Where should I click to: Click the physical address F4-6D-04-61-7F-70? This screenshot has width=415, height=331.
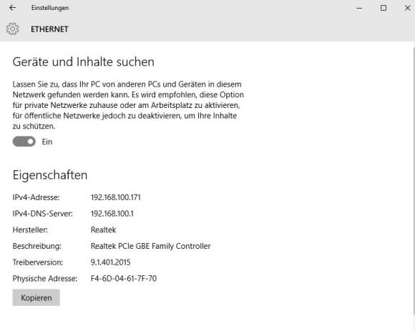tap(124, 278)
